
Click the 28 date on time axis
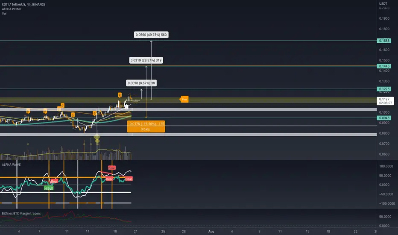pyautogui.click(x=184, y=232)
